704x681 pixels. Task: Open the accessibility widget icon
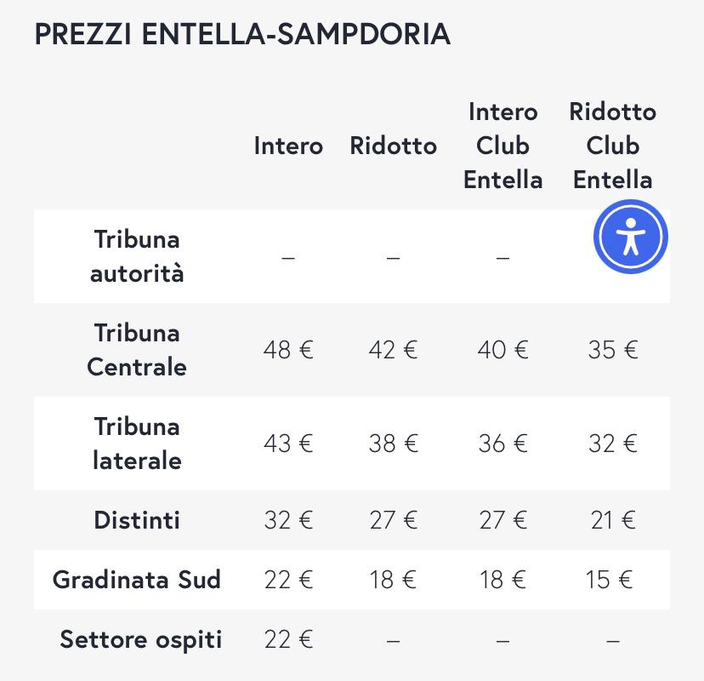[630, 237]
